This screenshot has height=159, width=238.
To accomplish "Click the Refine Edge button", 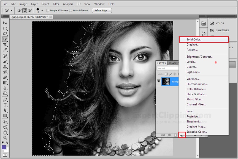I will click(x=102, y=10).
